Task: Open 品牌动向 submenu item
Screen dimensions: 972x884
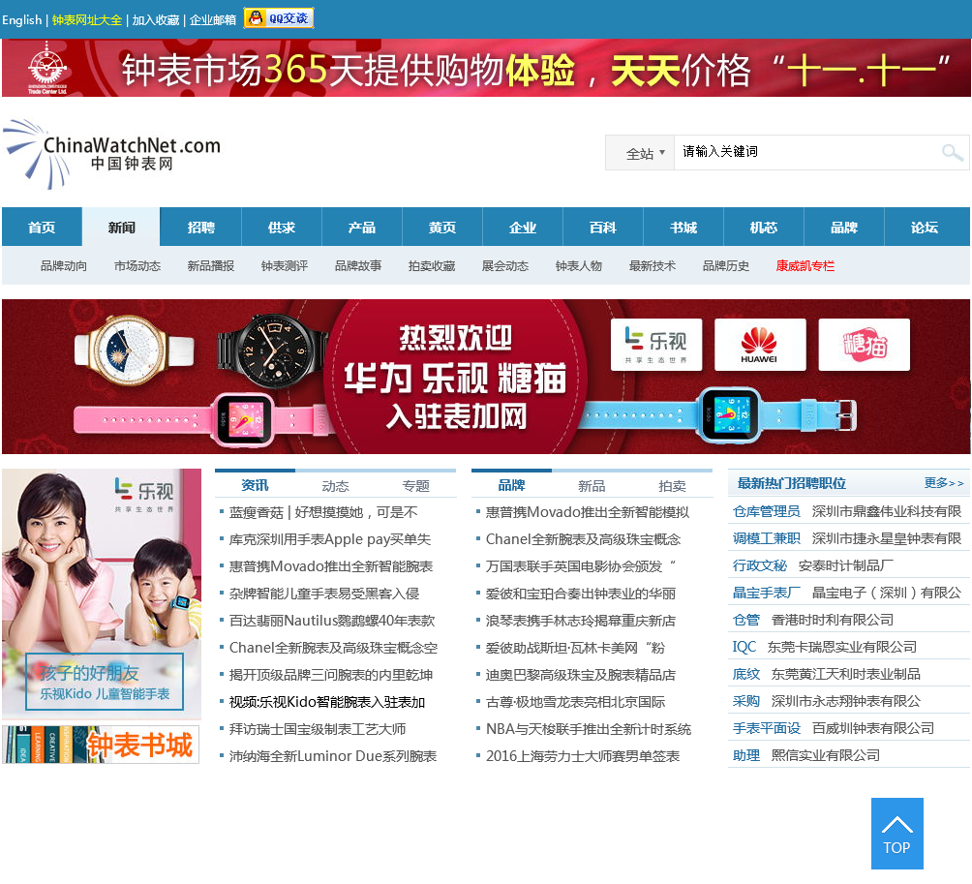Action: point(64,266)
